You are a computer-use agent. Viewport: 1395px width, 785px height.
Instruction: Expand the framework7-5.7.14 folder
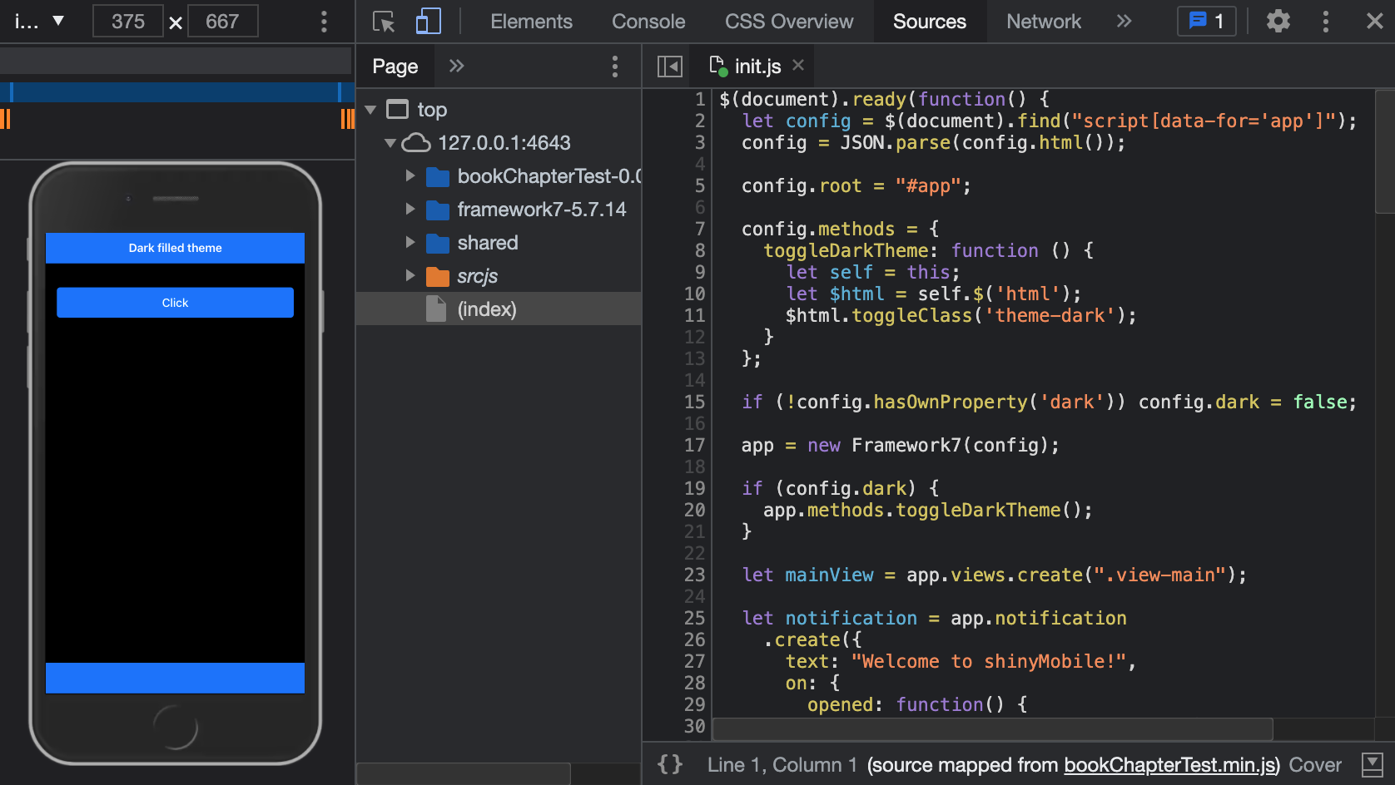coord(410,210)
